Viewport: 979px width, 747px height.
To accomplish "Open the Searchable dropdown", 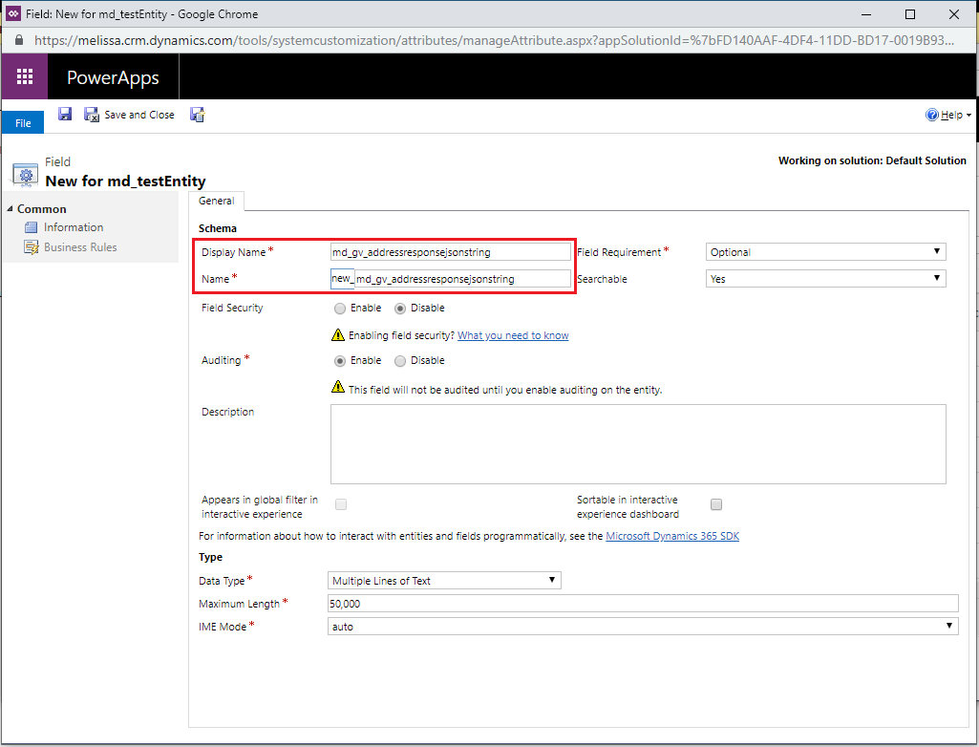I will tap(825, 279).
